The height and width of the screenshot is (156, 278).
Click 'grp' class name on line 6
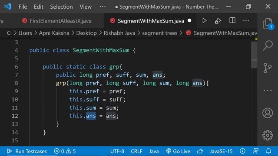[x=114, y=67]
